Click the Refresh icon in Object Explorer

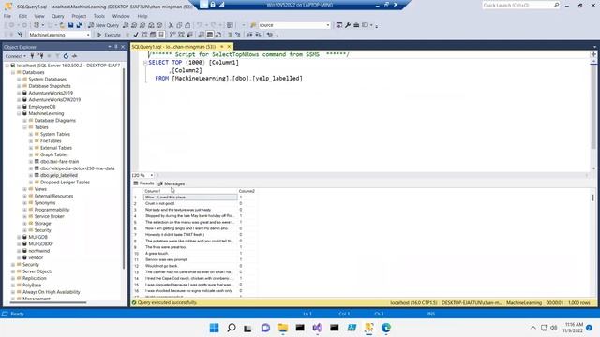66,56
